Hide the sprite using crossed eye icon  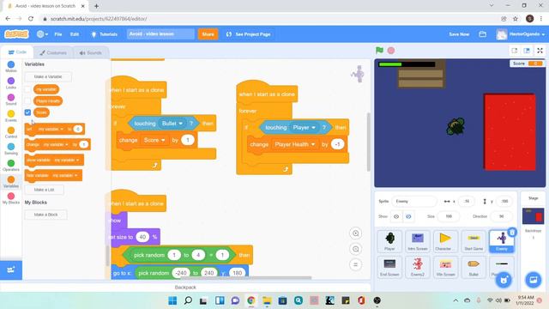(x=408, y=216)
